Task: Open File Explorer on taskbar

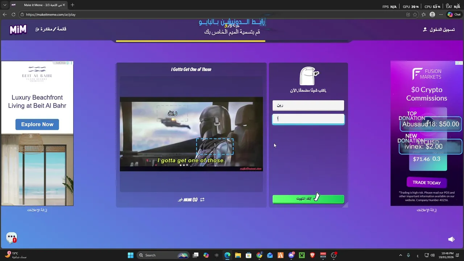Action: pos(238,255)
